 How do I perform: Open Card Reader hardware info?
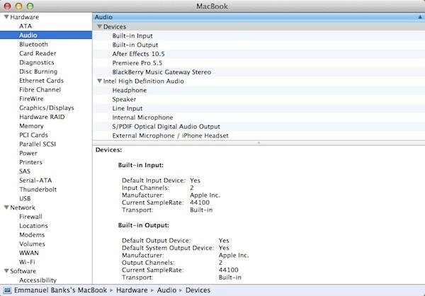[x=38, y=53]
